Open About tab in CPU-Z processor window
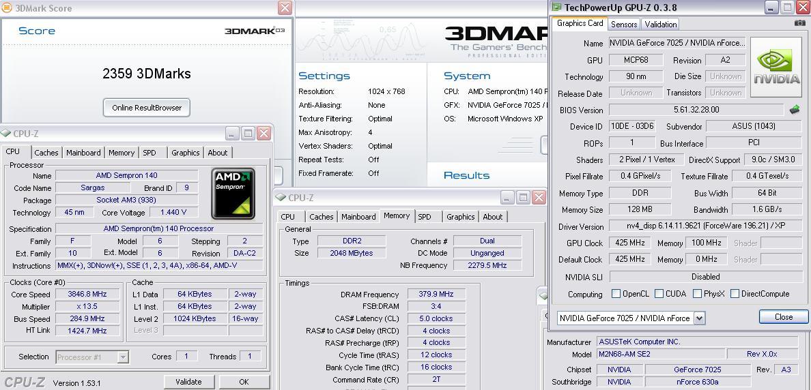This screenshot has height=390, width=811. click(x=217, y=152)
